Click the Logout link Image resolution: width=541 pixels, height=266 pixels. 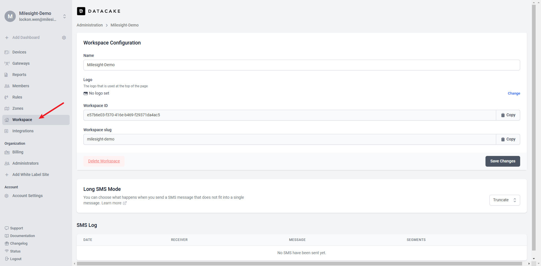(16, 259)
